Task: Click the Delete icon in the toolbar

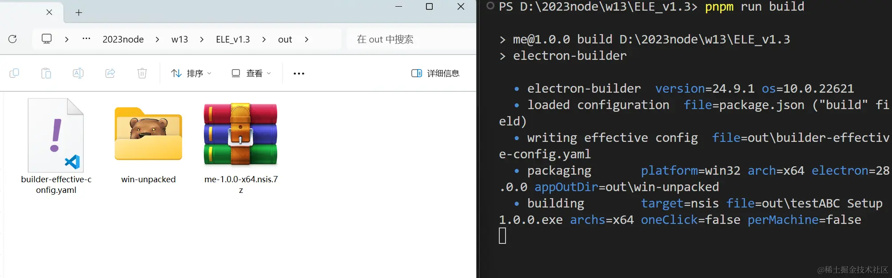Action: (x=142, y=73)
